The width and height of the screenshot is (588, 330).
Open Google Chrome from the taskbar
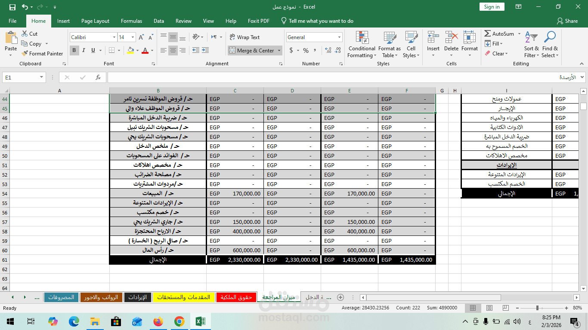(x=179, y=321)
